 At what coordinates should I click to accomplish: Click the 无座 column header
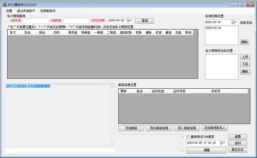(178, 33)
